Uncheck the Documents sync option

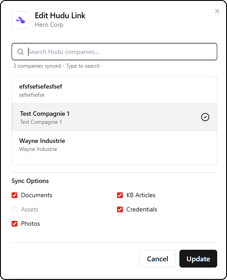(x=15, y=195)
